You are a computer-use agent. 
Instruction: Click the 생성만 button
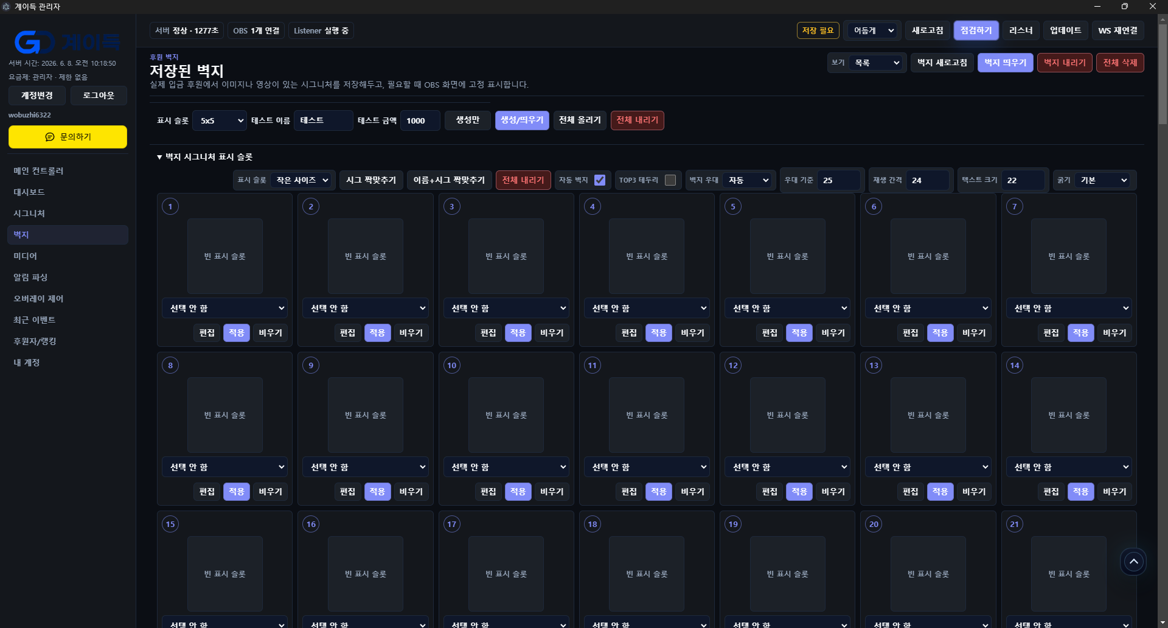[468, 120]
